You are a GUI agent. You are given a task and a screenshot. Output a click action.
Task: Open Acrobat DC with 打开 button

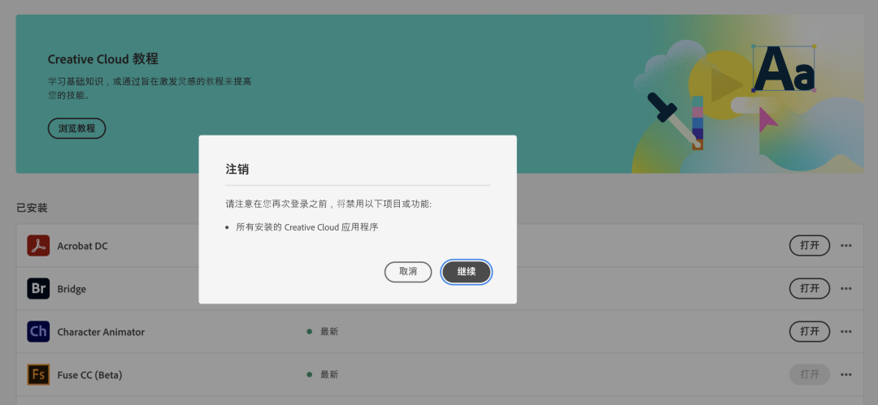[x=810, y=246]
